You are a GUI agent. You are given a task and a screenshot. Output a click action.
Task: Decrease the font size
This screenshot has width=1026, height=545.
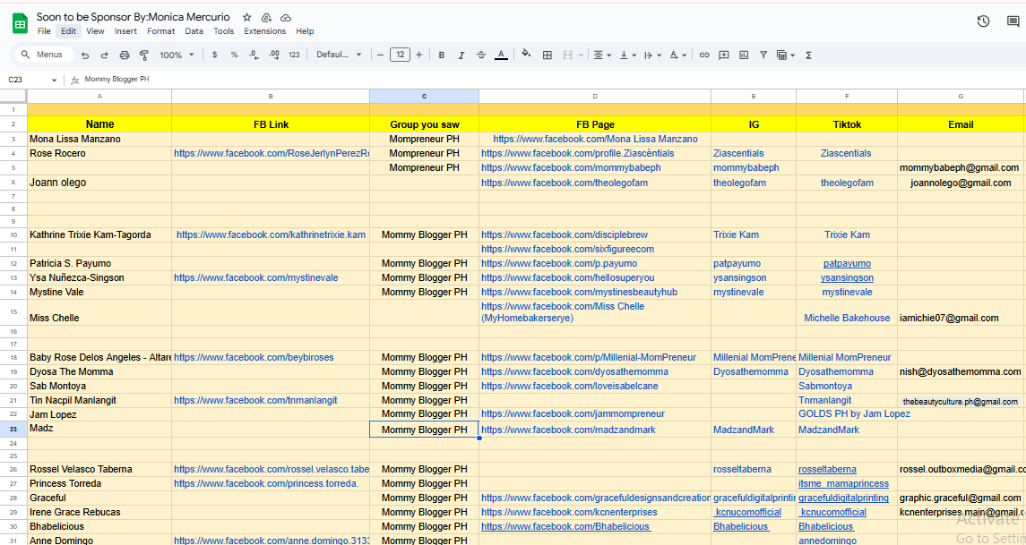coord(380,55)
